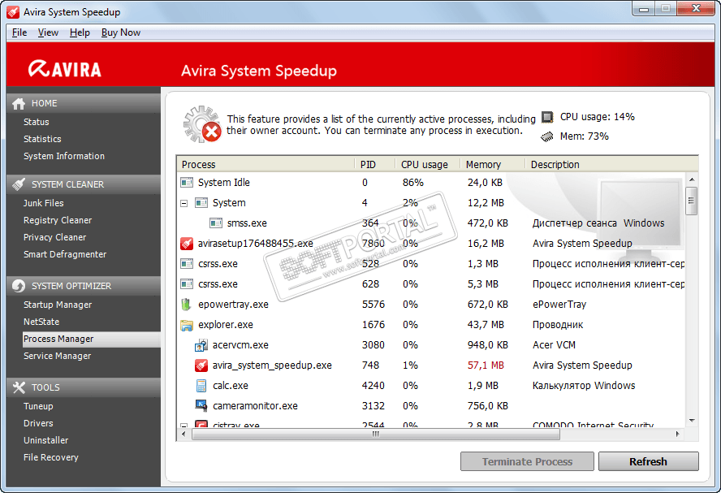Click the 57,1 MB memory value

coord(486,365)
